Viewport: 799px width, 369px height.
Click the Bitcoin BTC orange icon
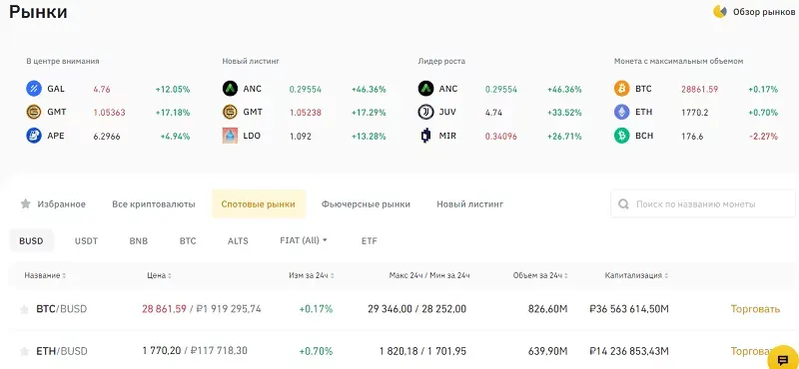click(x=621, y=89)
